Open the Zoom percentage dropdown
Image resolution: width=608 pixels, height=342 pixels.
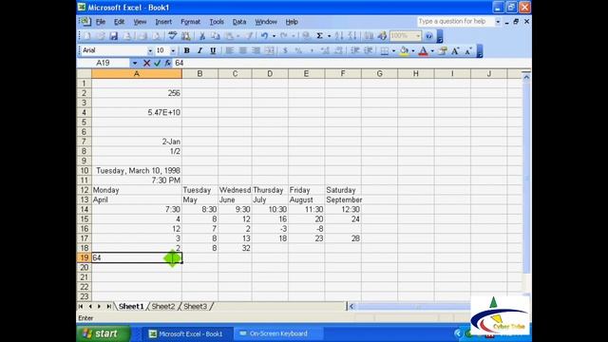[418, 36]
